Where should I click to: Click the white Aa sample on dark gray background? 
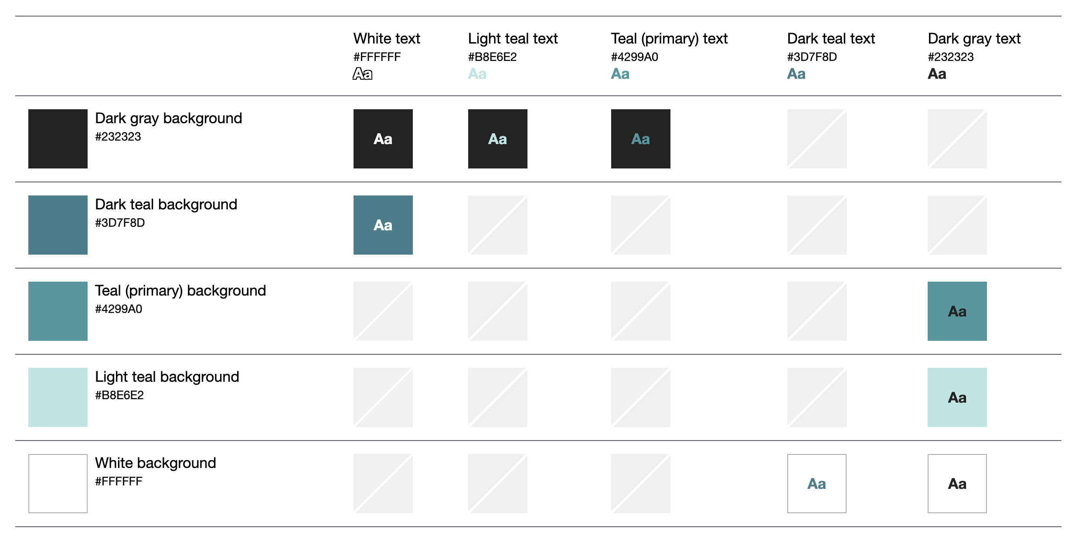click(383, 139)
